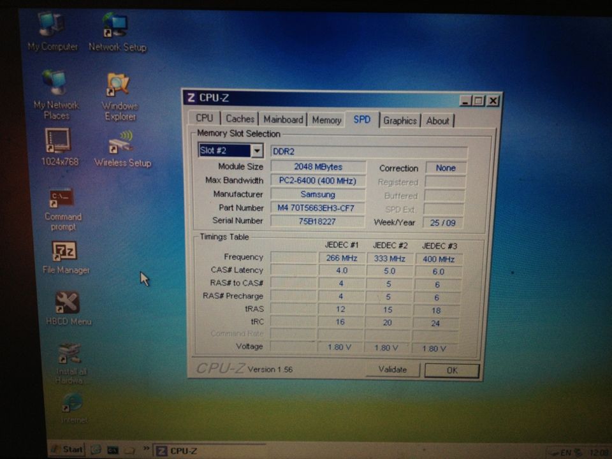Click the OK button
This screenshot has height=459, width=612.
pyautogui.click(x=452, y=370)
